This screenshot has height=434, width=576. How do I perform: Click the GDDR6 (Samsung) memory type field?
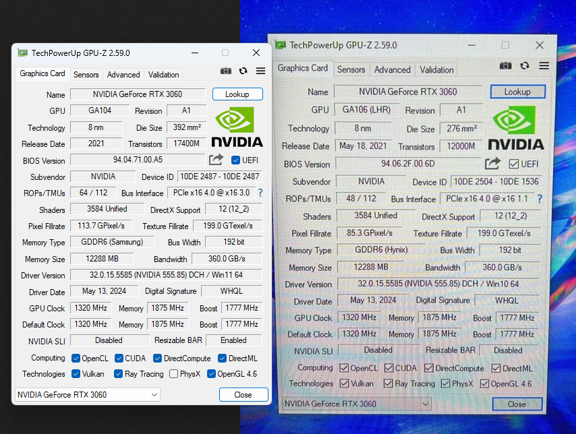[x=112, y=242]
